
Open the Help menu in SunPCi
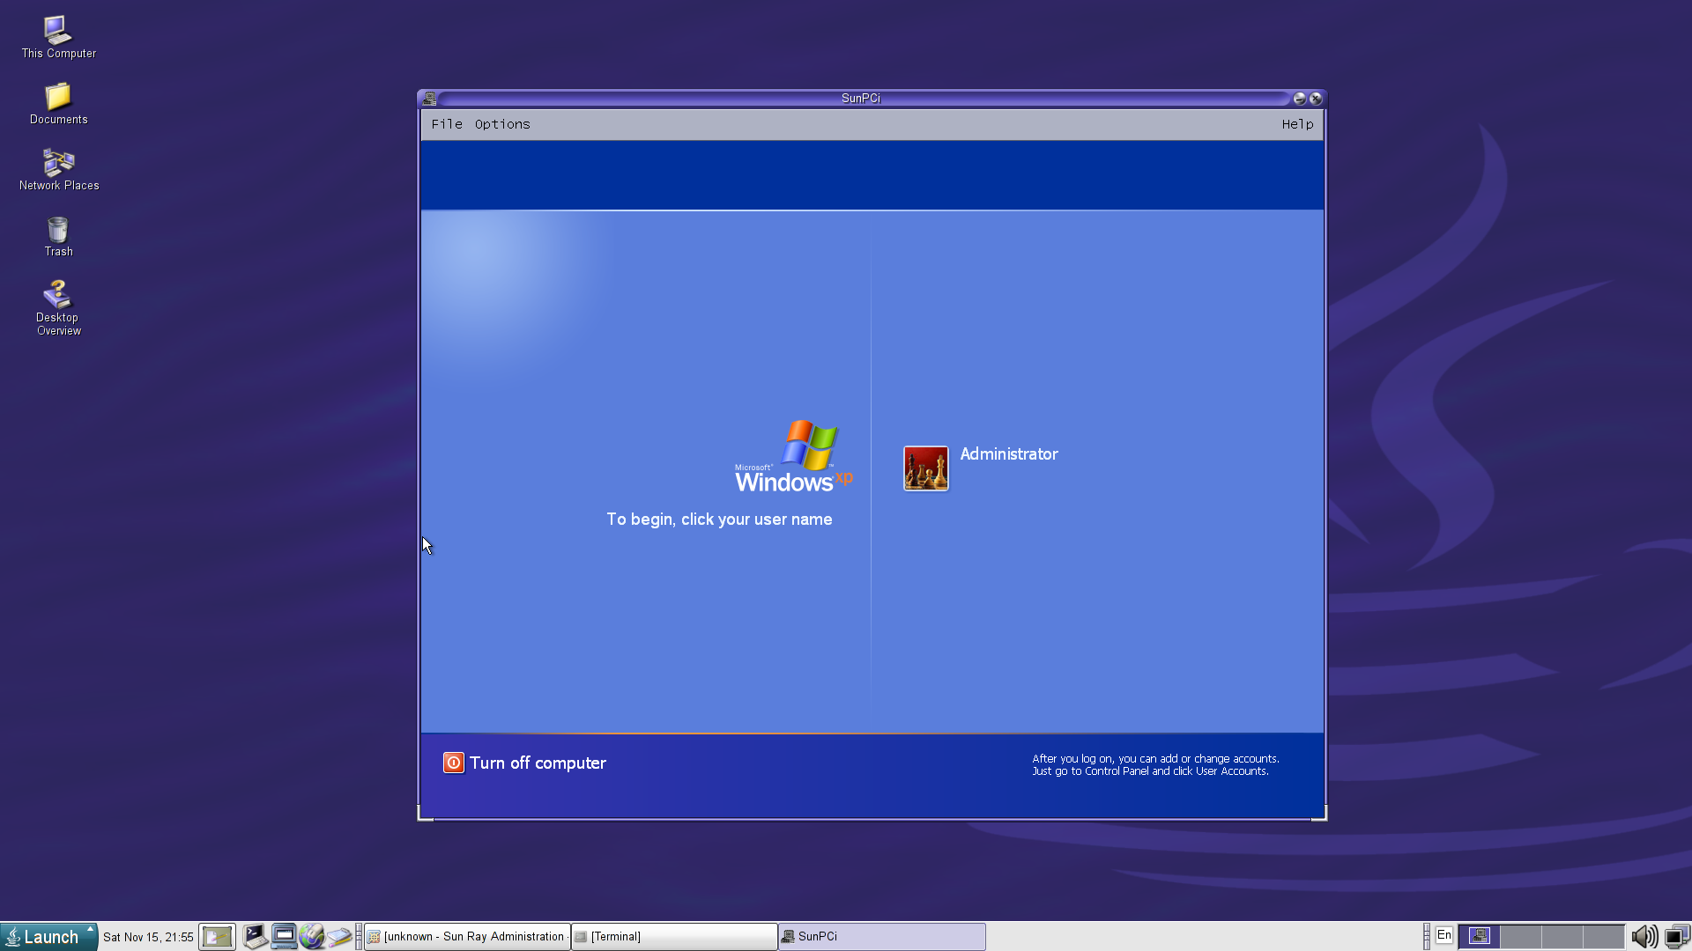1297,124
